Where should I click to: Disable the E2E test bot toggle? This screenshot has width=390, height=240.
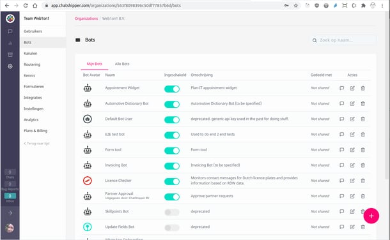pos(172,135)
